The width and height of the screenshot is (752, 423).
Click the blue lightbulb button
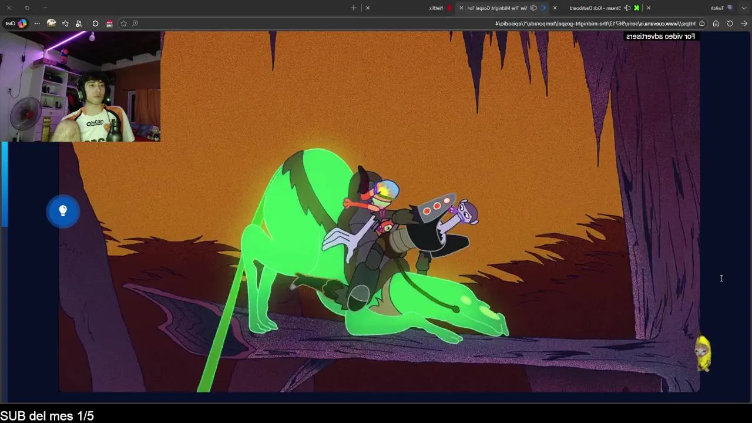click(x=63, y=211)
